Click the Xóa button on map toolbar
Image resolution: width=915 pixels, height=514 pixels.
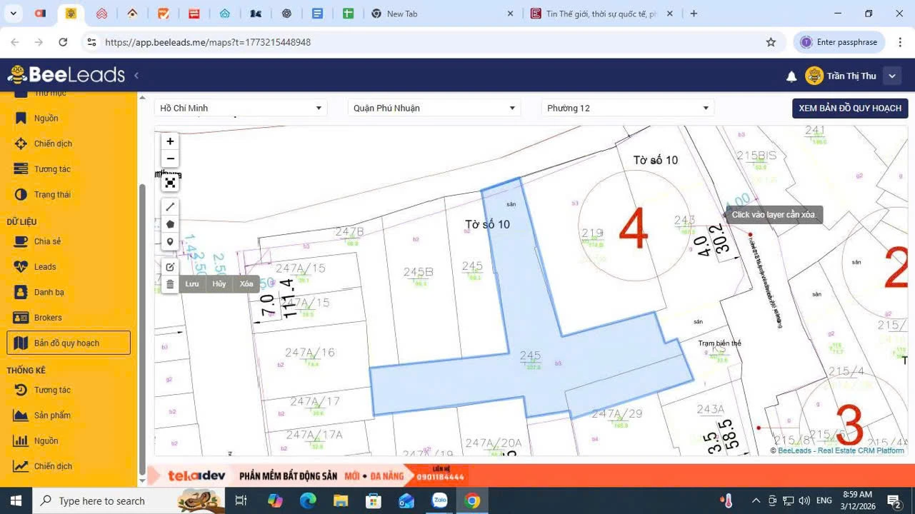(x=246, y=284)
